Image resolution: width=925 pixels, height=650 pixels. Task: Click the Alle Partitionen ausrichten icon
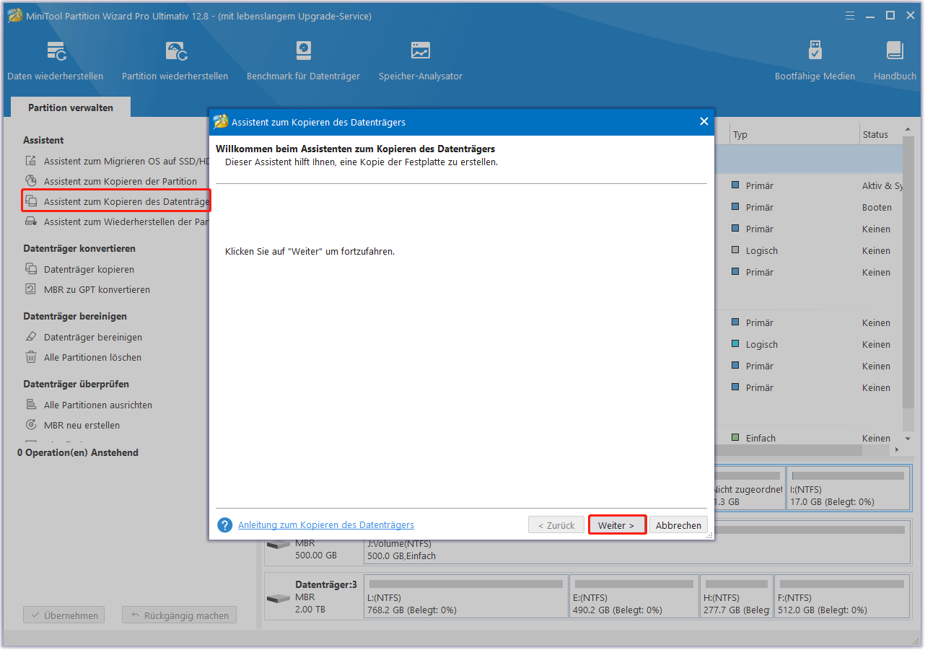coord(31,405)
